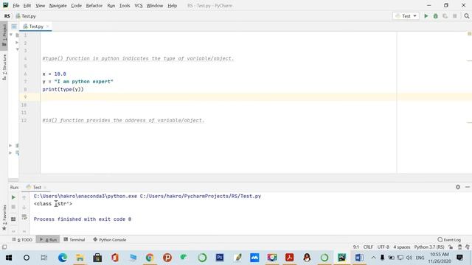Open the Refactor menu
Image resolution: width=472 pixels, height=265 pixels.
click(x=94, y=6)
